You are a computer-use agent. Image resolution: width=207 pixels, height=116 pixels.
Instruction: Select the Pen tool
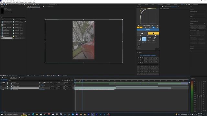point(25,5)
